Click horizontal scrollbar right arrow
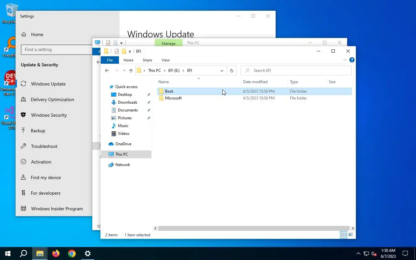 click(x=353, y=228)
